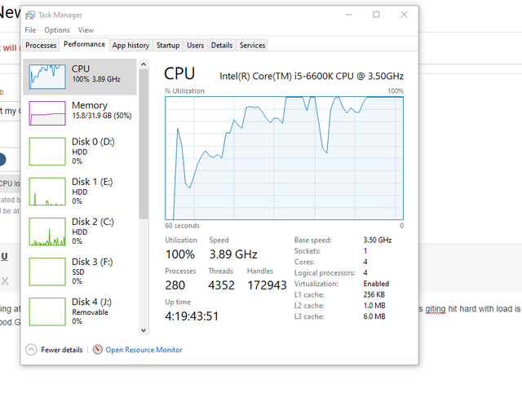Click the '256 KB' L1 cache value
Viewport: 522px width, 402px height.
pos(374,294)
